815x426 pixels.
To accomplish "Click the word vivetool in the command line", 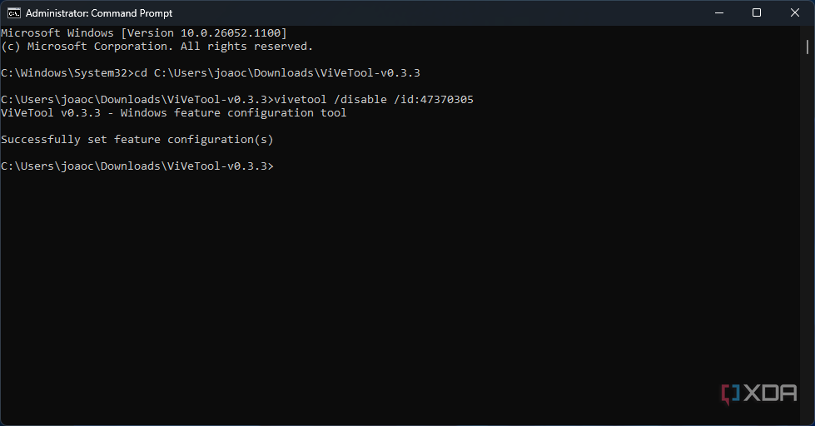I will [300, 99].
